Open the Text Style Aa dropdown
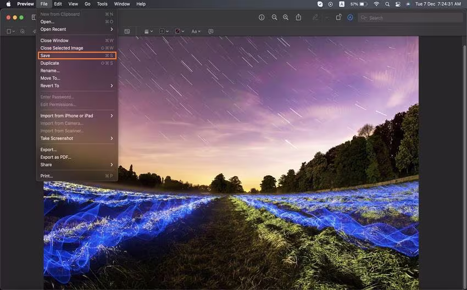Viewport: 467px width, 290px height. click(x=196, y=31)
